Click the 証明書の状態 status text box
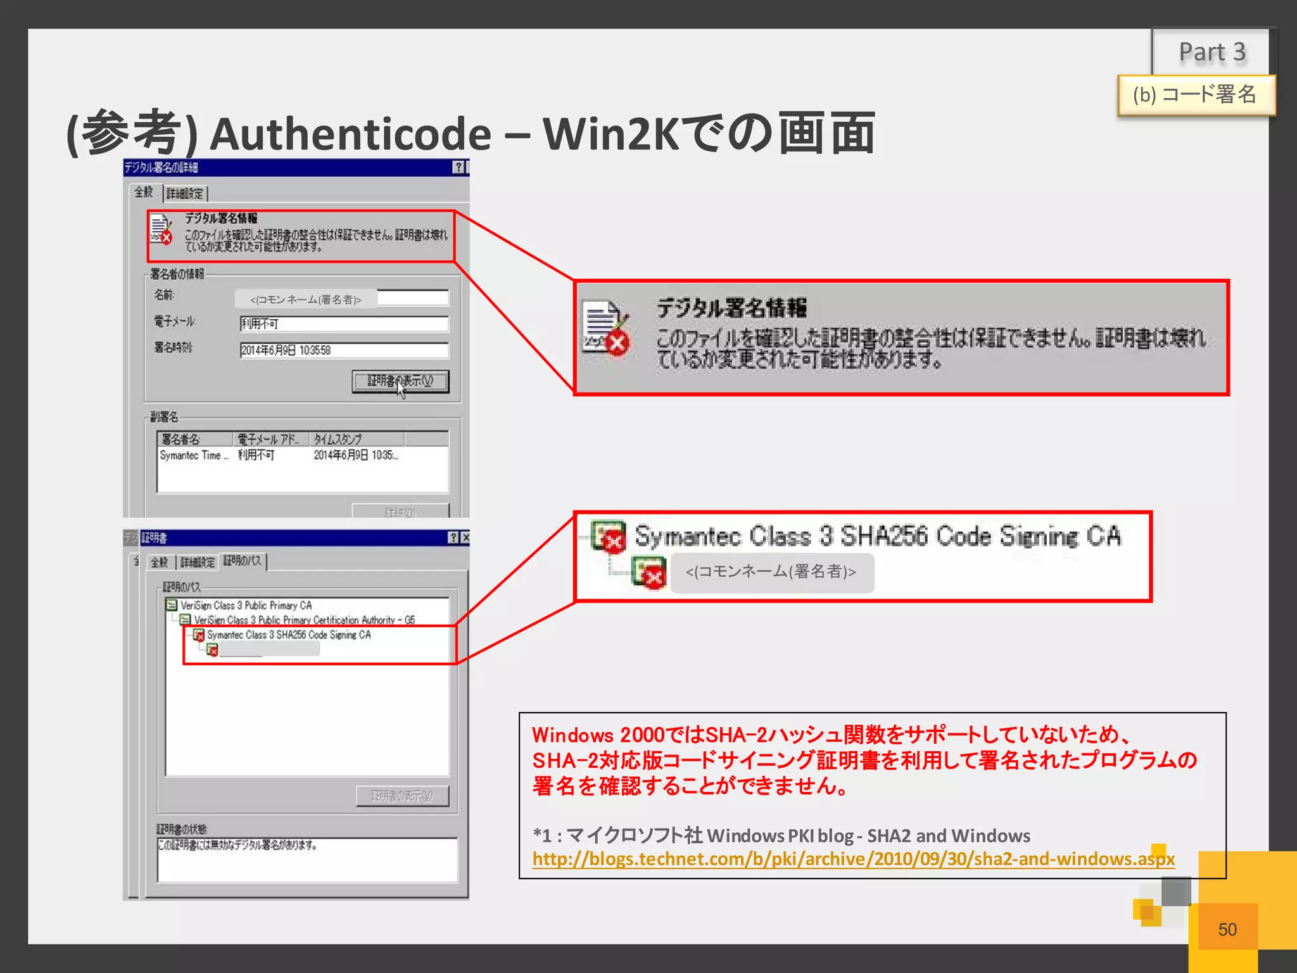Image resolution: width=1297 pixels, height=973 pixels. [307, 860]
